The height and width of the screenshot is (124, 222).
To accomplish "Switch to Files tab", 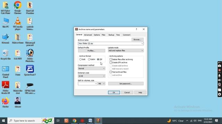I will pos(103,35).
